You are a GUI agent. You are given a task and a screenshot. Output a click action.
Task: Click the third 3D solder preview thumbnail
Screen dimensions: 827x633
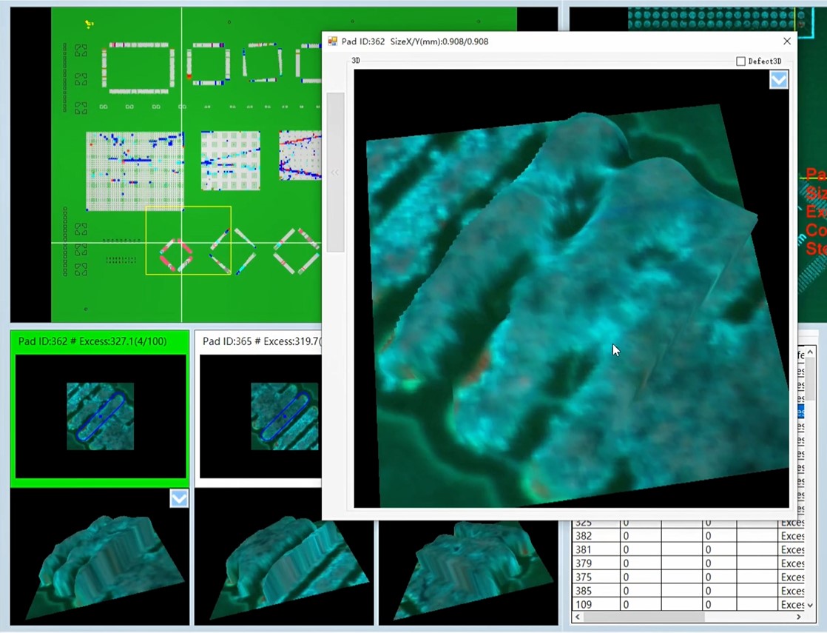(468, 557)
